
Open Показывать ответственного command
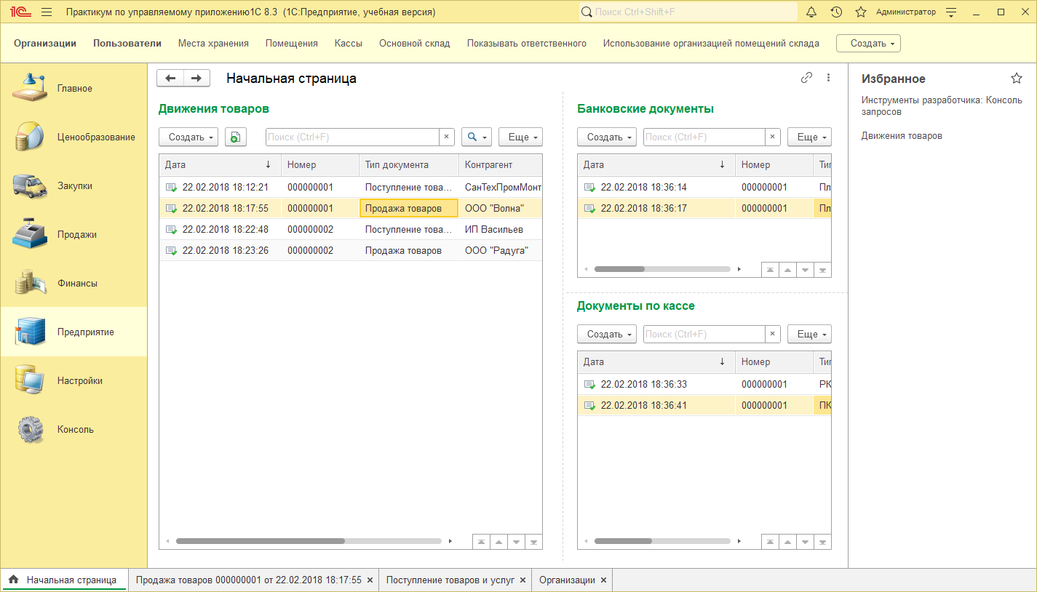(x=527, y=44)
